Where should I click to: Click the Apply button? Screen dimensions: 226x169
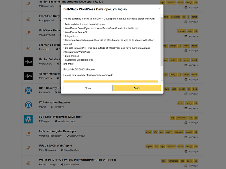pyautogui.click(x=137, y=88)
